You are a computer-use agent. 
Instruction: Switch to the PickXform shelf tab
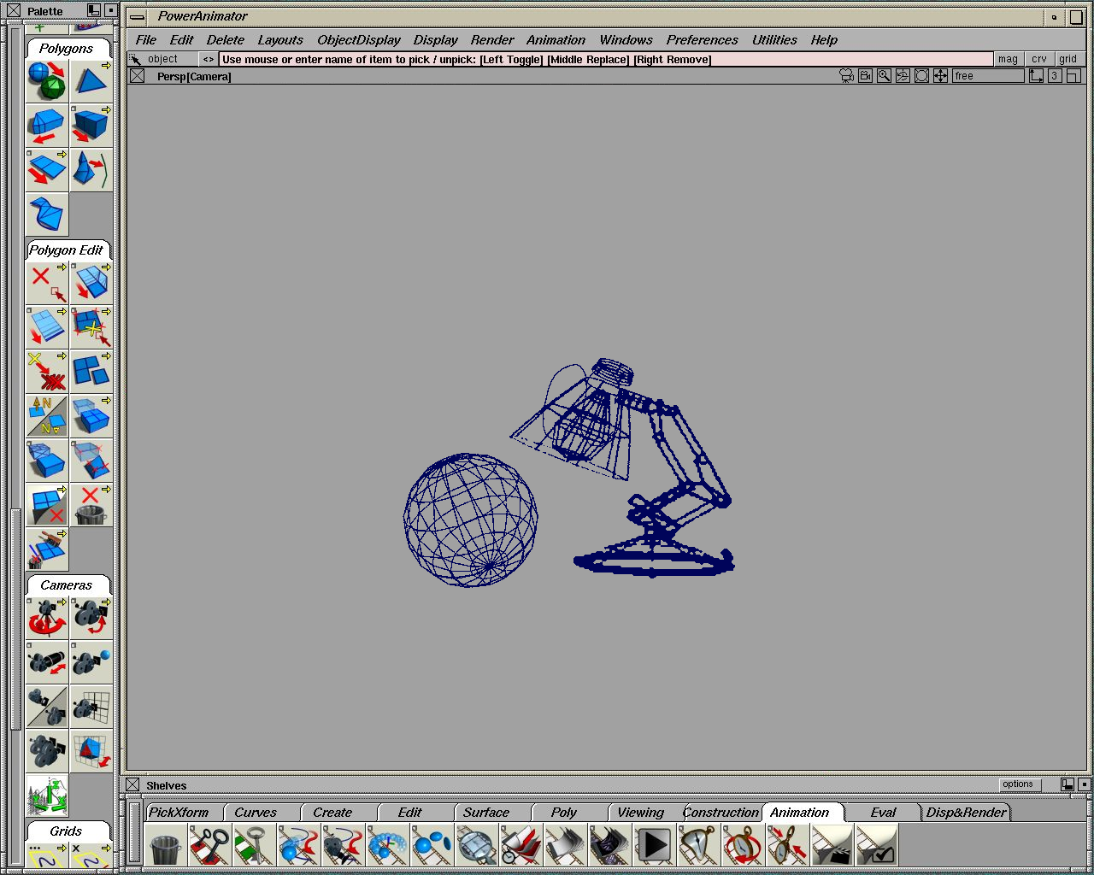[185, 812]
